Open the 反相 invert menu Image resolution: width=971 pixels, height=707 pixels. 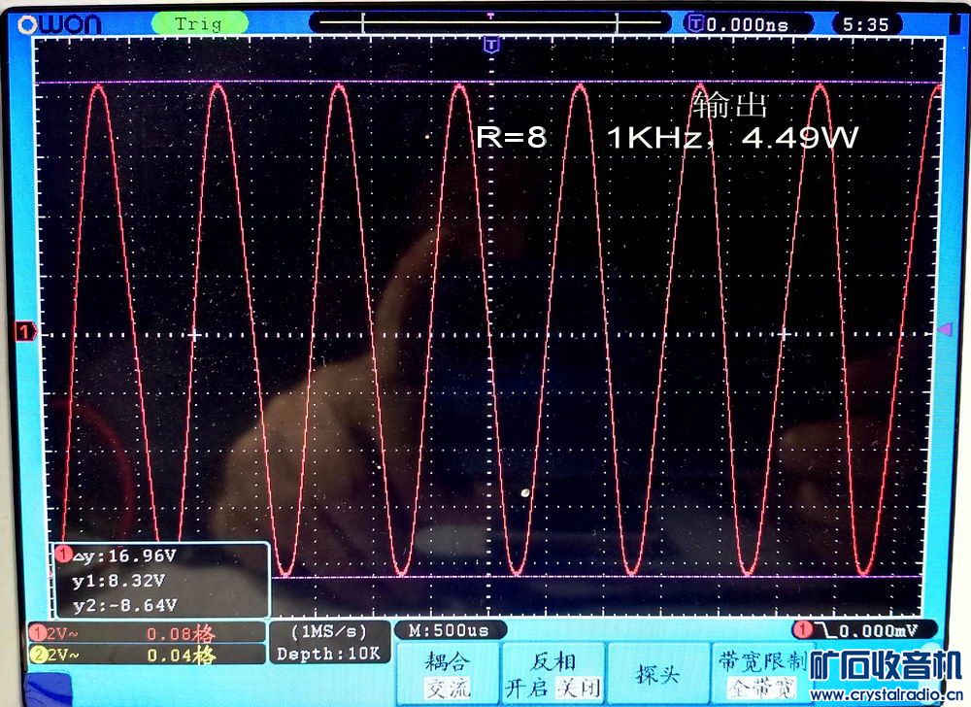(553, 661)
